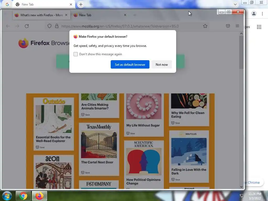This screenshot has width=268, height=201.
Task: Open "Are Cities Making Animals Smarter?" article
Action: (95, 106)
